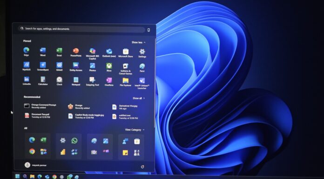Click the Start menu search box
The height and width of the screenshot is (179, 324).
(81, 29)
